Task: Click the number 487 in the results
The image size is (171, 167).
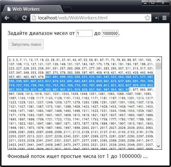Action: pyautogui.click(x=48, y=77)
